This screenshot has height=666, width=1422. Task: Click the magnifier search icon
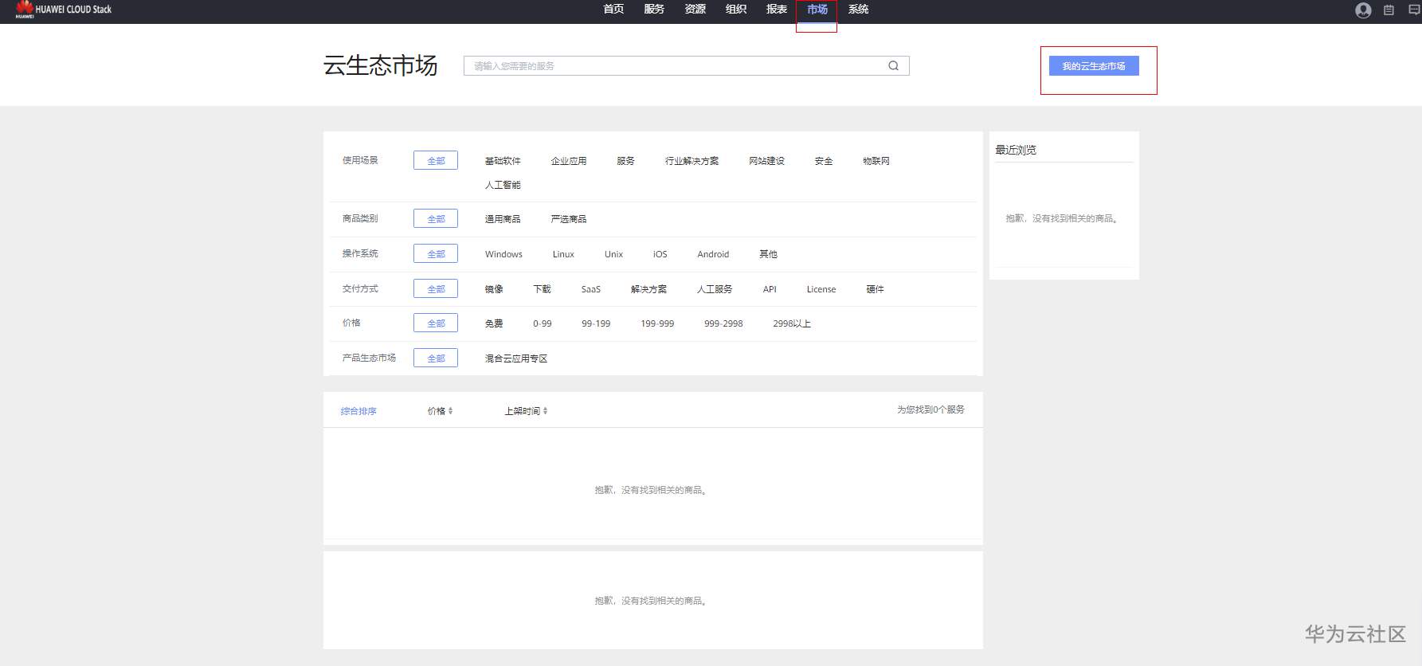coord(893,66)
